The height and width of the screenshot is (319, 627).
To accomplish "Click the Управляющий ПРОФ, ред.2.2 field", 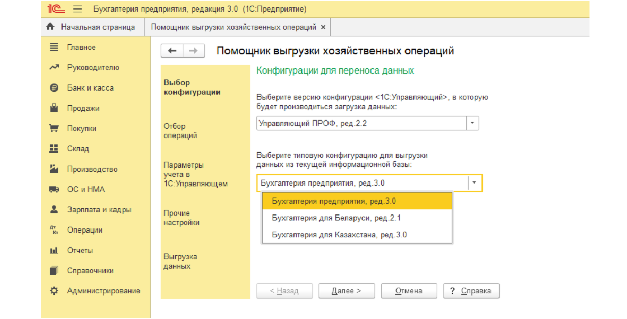I will coord(362,123).
